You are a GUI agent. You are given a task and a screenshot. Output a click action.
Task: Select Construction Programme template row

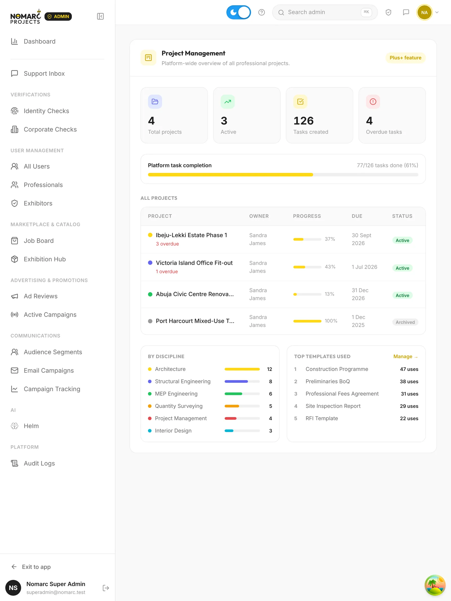pyautogui.click(x=356, y=369)
